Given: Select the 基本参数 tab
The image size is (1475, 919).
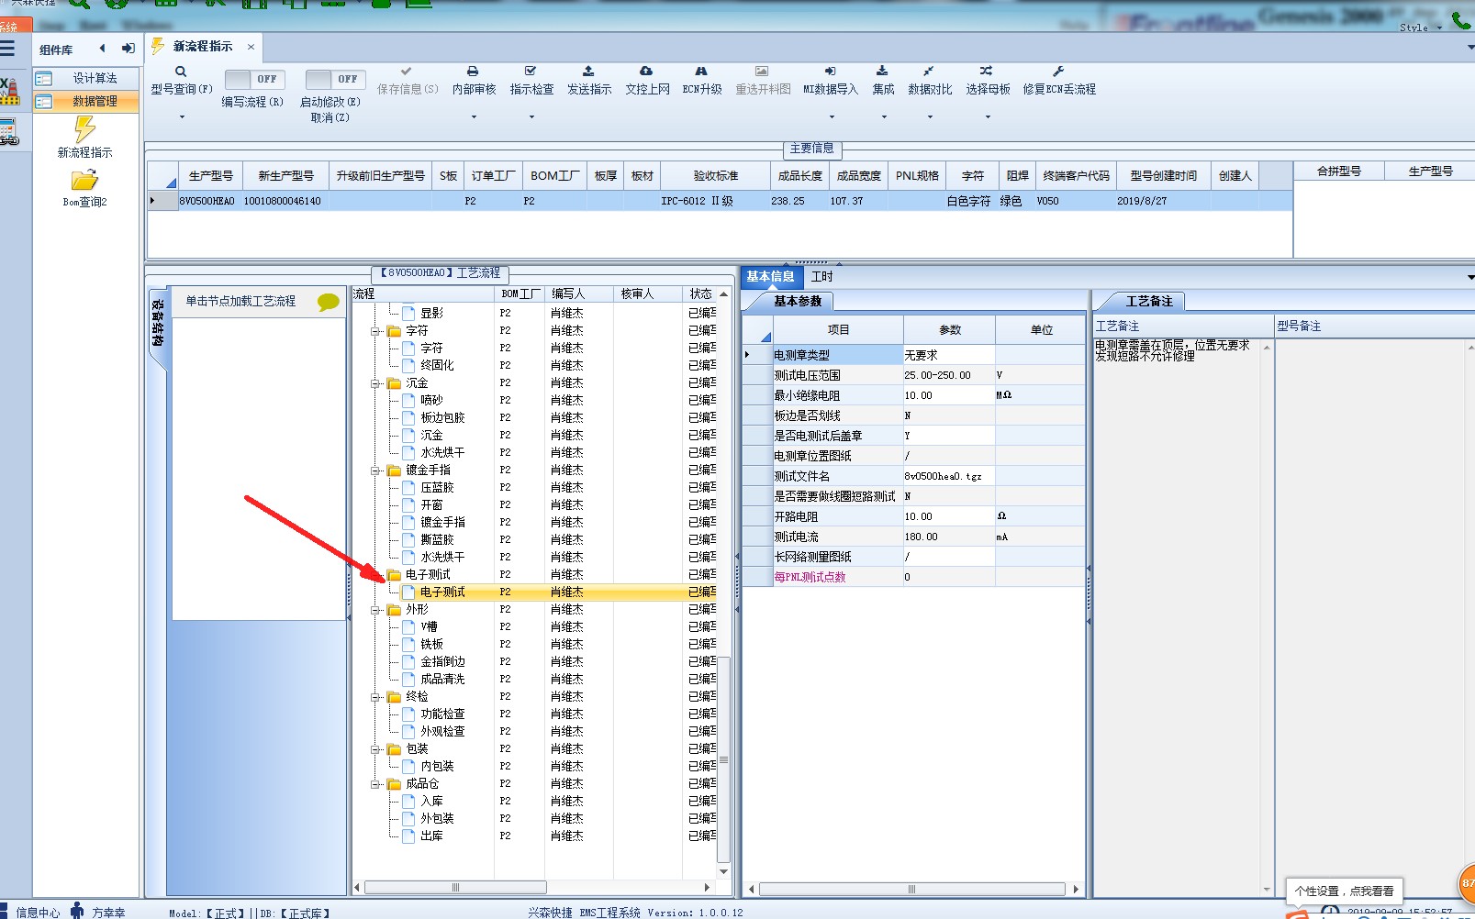Looking at the screenshot, I should click(x=797, y=301).
